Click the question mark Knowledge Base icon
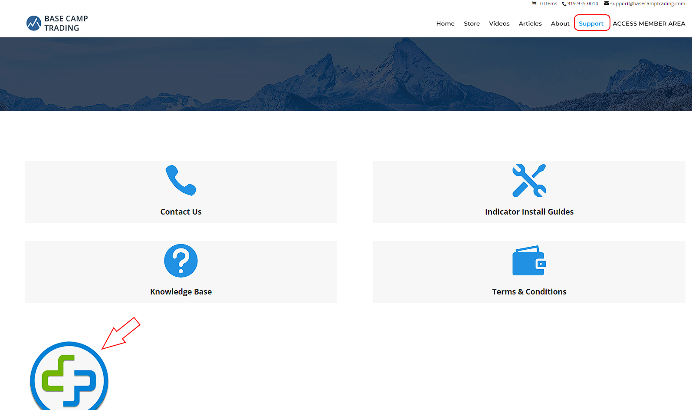 (x=181, y=261)
